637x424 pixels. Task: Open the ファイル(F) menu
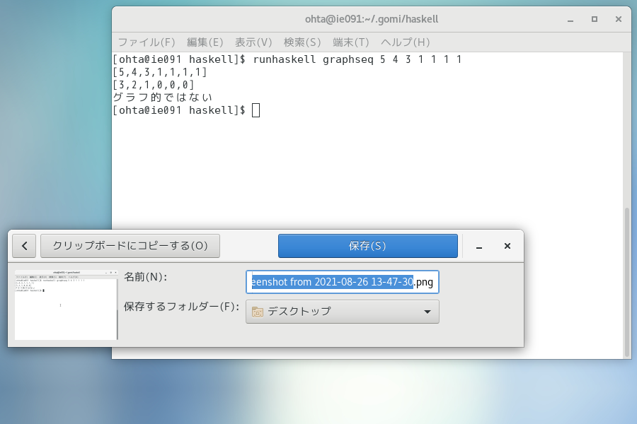[146, 42]
